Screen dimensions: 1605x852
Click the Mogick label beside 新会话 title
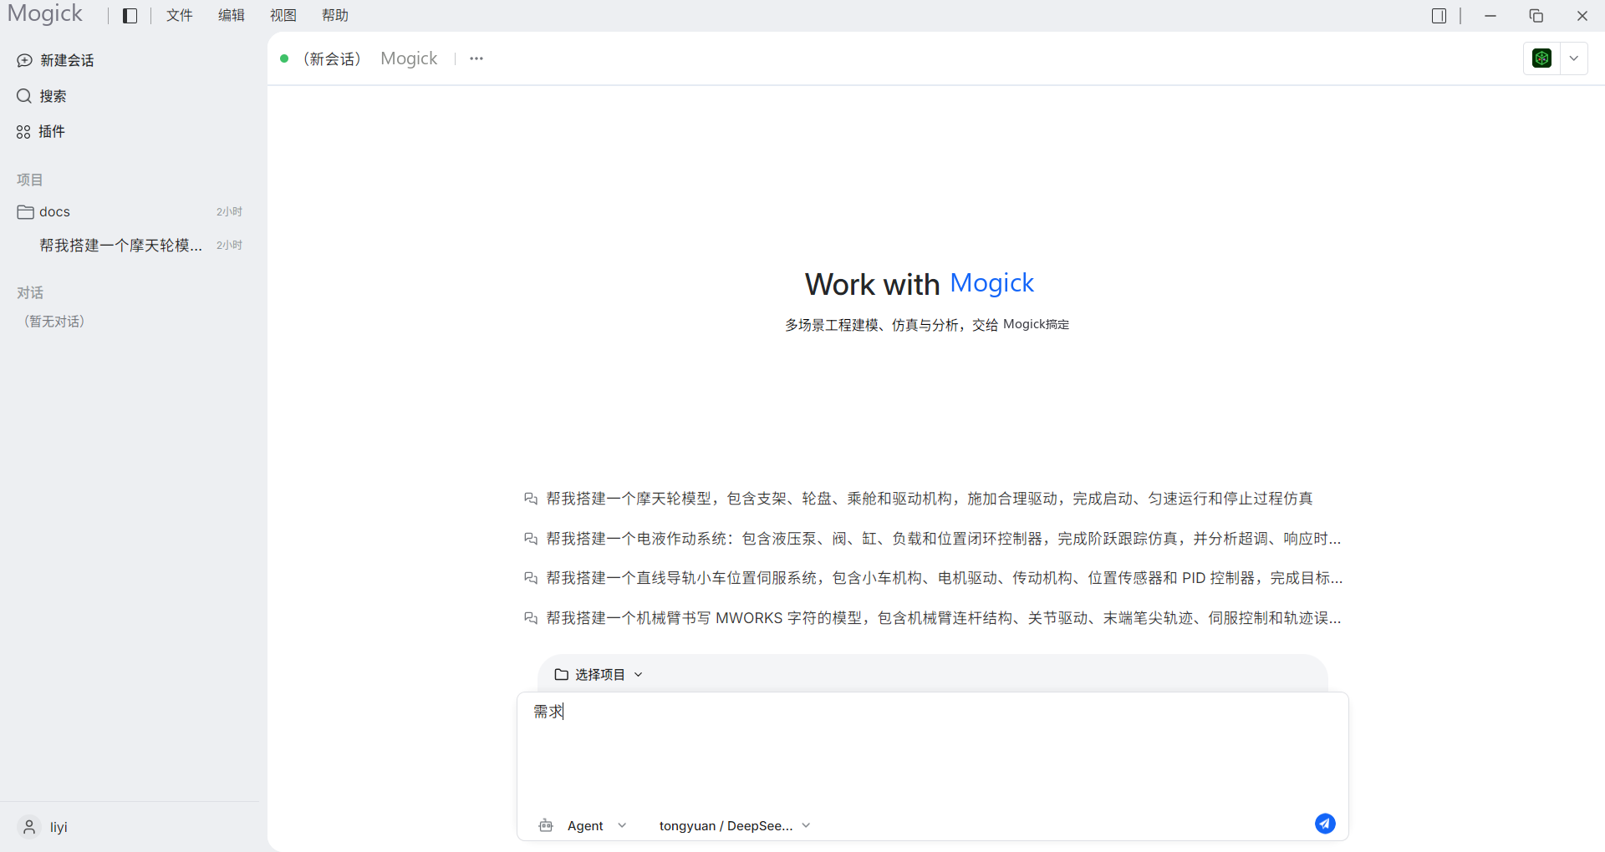pos(409,58)
